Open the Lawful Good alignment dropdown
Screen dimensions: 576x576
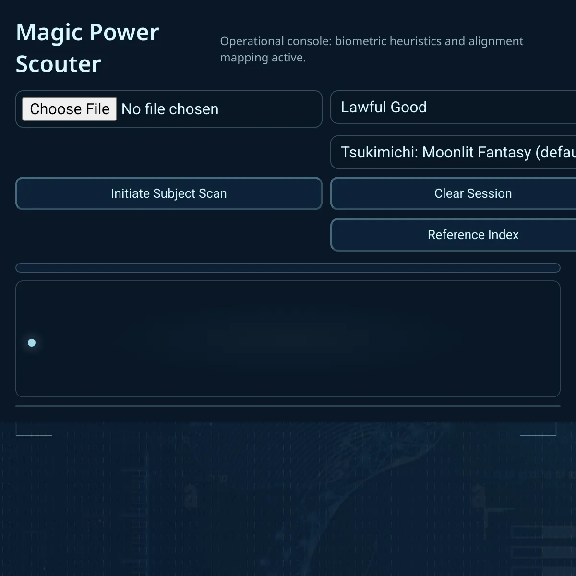[453, 107]
